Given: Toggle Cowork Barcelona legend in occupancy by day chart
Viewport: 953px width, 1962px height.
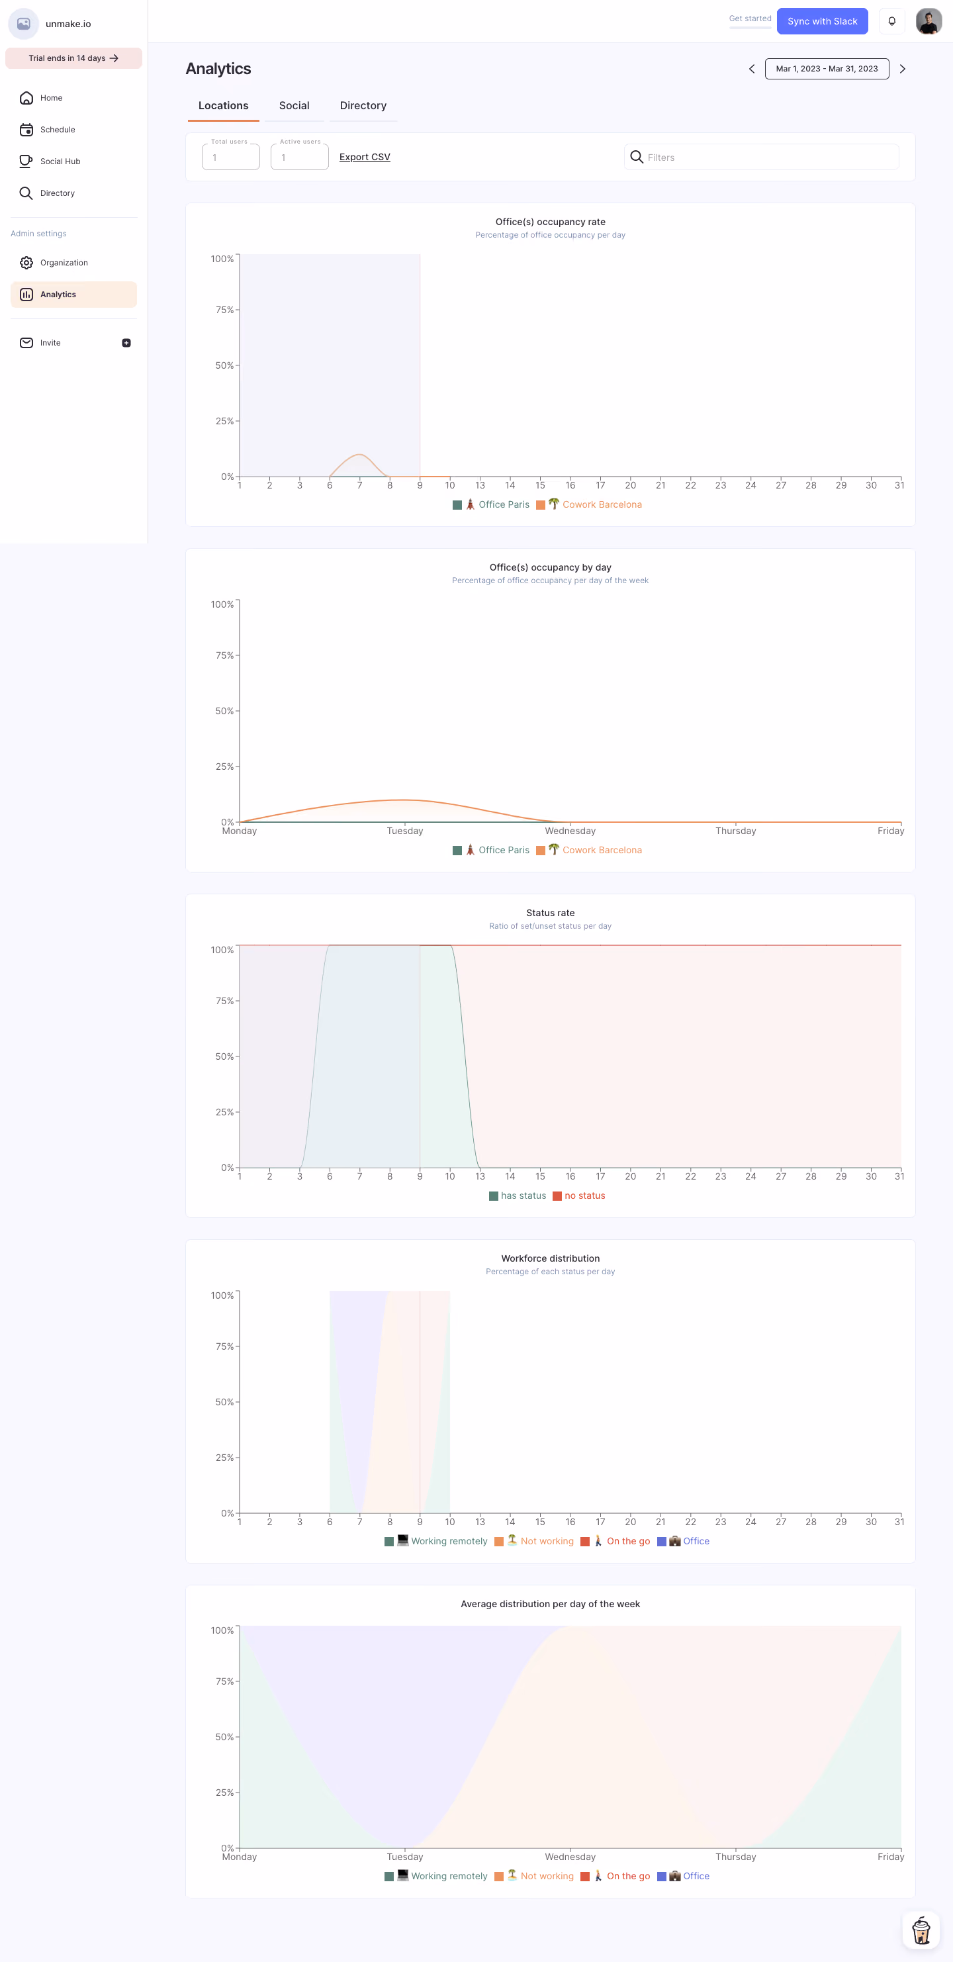Looking at the screenshot, I should click(x=589, y=850).
